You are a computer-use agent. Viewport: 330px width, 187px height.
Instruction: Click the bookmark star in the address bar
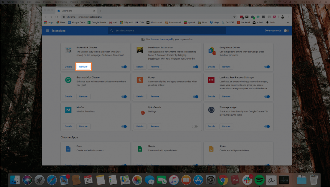[x=235, y=17]
